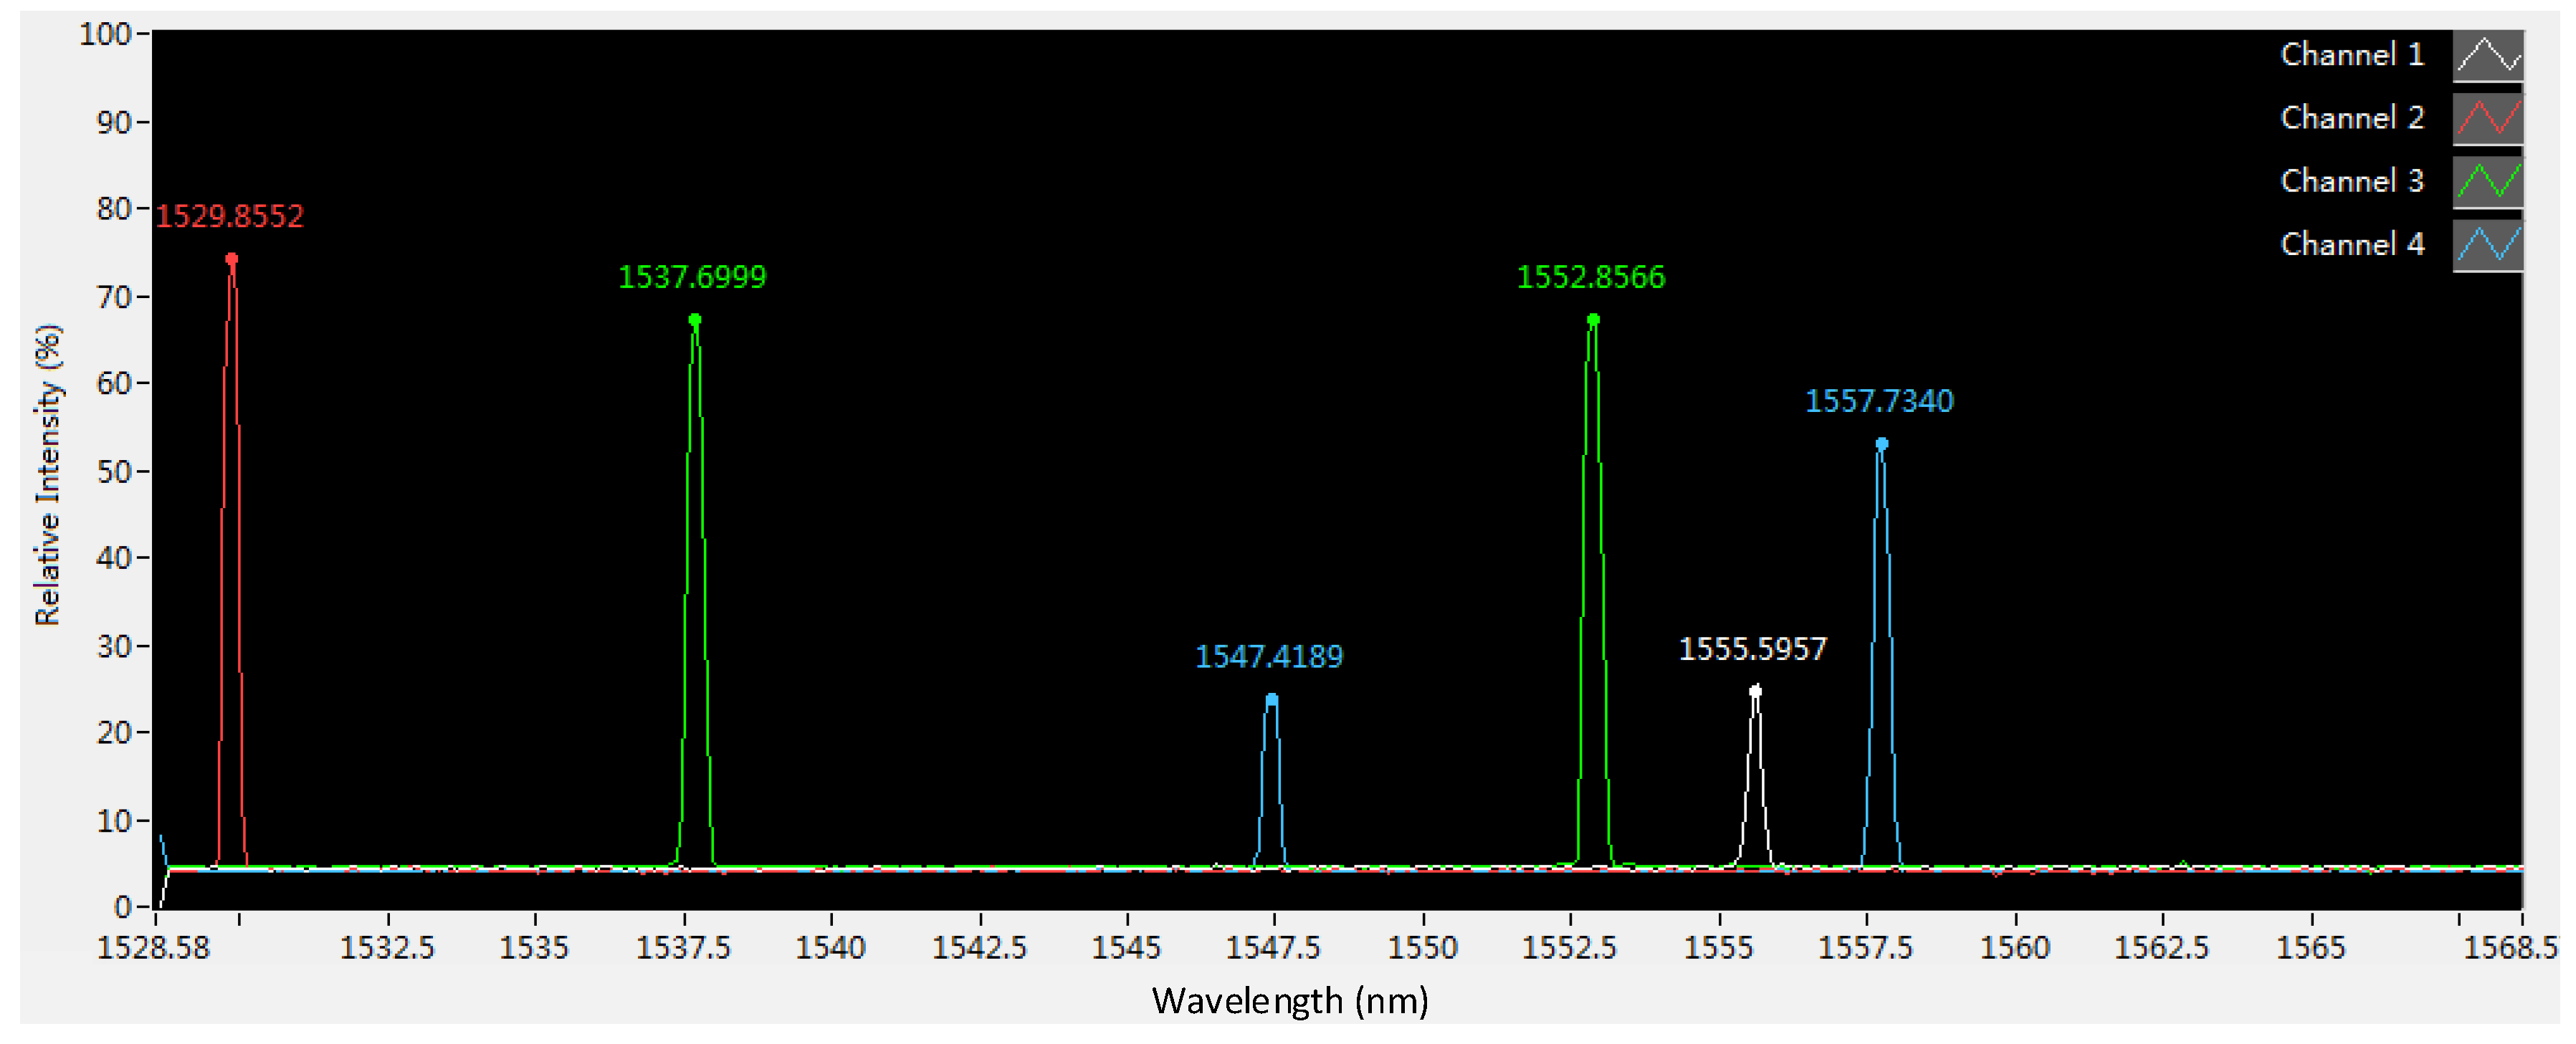Click the blue peak marker at 1547.4189
This screenshot has width=2576, height=1044.
[1271, 700]
